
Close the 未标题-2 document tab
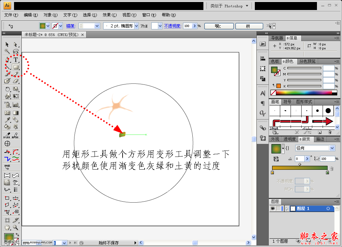click(x=82, y=35)
